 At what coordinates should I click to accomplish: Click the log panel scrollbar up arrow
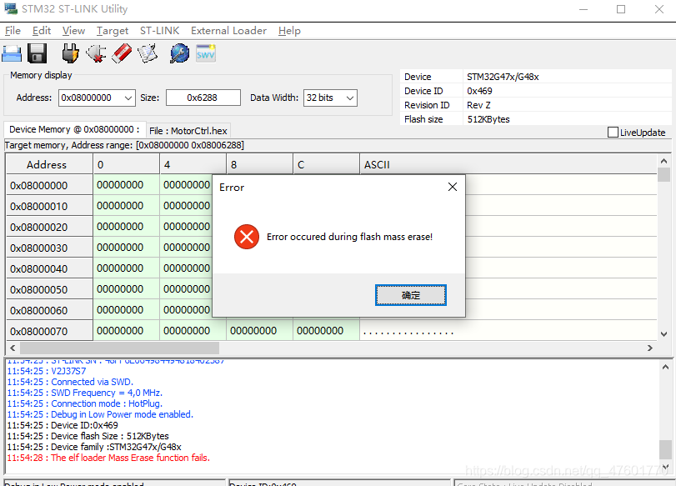665,367
